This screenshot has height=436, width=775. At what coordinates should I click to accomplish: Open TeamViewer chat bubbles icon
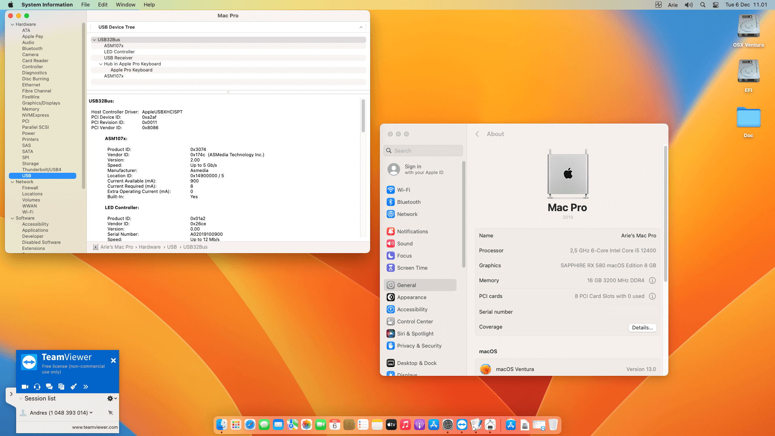[x=49, y=387]
